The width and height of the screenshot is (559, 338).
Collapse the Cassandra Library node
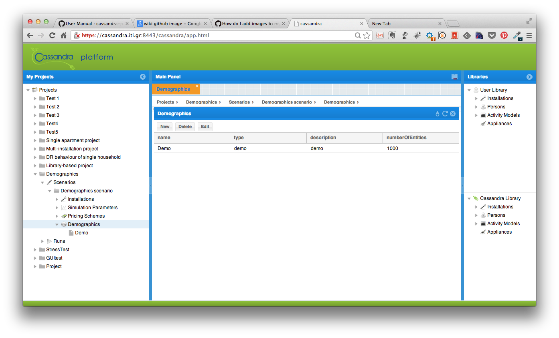(x=469, y=198)
